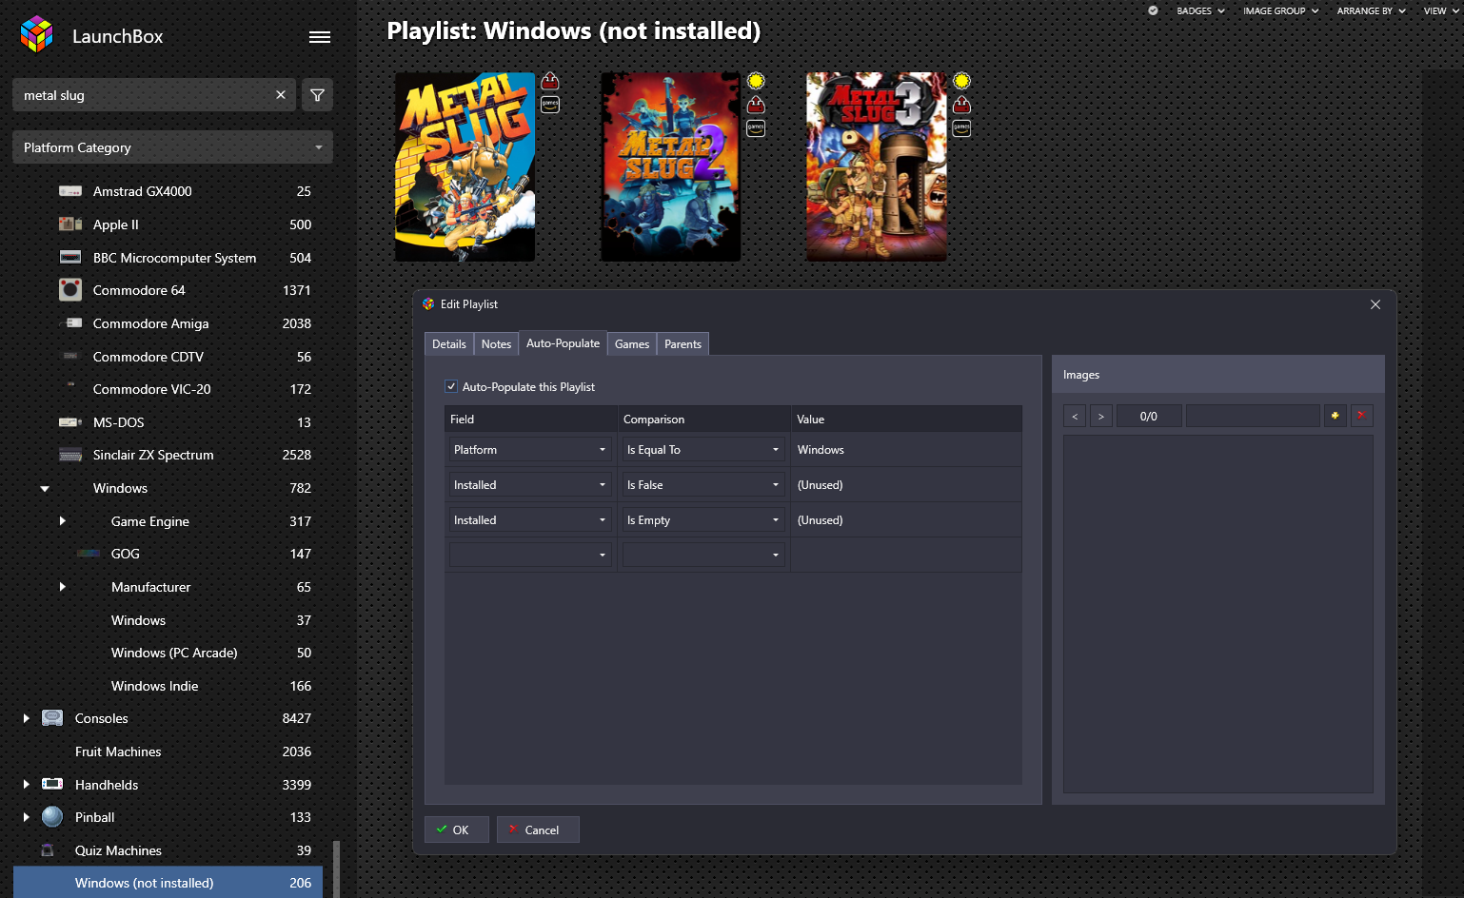
Task: Click Amazon Games badge beside Metal Slug 3
Action: (961, 128)
